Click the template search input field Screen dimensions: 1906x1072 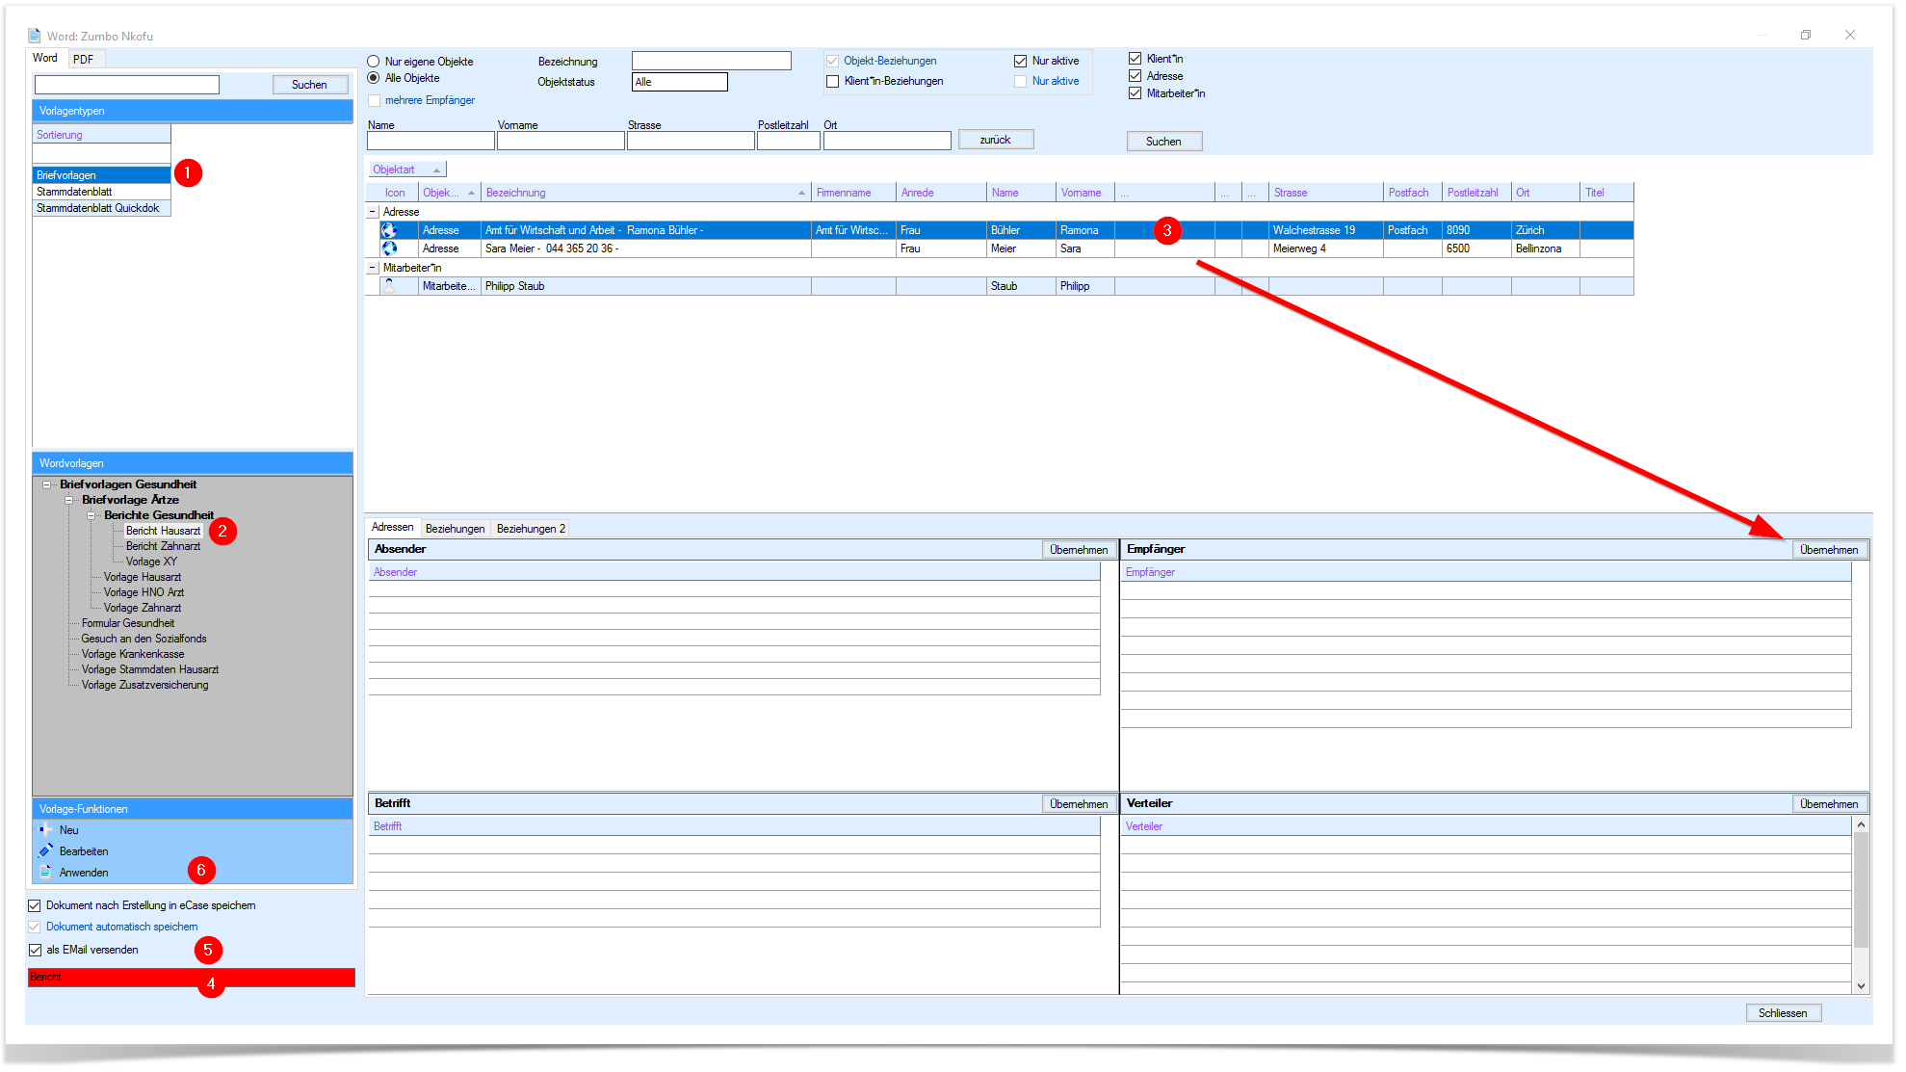tap(127, 85)
